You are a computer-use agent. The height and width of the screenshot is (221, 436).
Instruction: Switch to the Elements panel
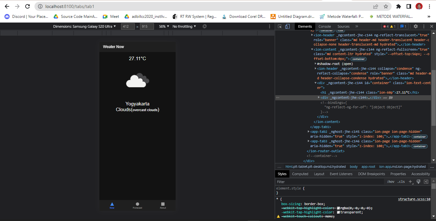point(305,26)
